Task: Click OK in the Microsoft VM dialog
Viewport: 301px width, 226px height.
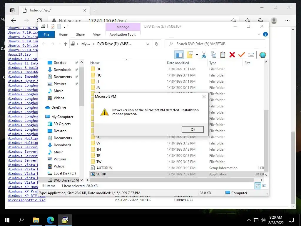Action: click(193, 129)
